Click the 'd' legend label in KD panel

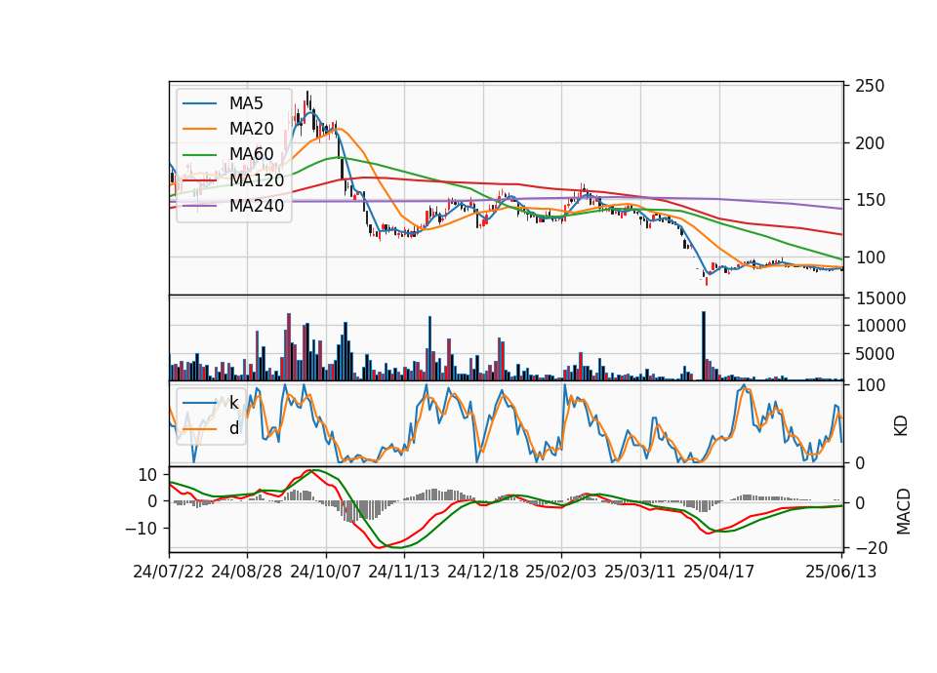pyautogui.click(x=234, y=428)
